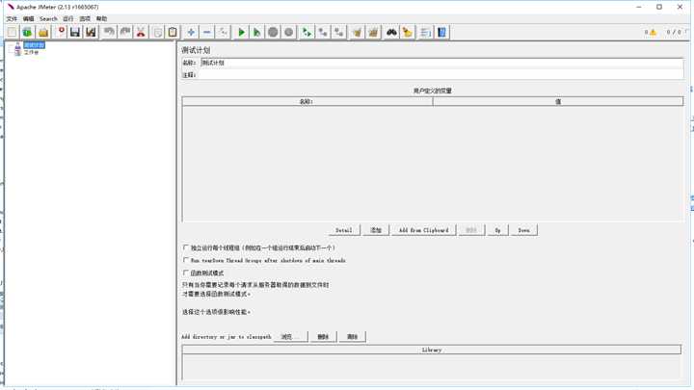This screenshot has height=390, width=694.
Task: Click the Shutdown test icon
Action: [x=289, y=33]
